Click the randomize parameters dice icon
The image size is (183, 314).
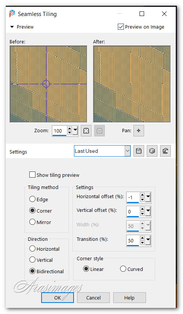(x=152, y=151)
